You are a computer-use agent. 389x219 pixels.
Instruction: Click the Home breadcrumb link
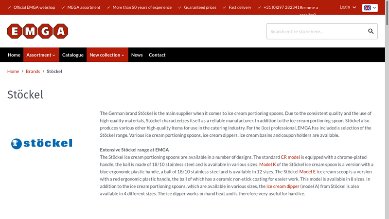[13, 72]
